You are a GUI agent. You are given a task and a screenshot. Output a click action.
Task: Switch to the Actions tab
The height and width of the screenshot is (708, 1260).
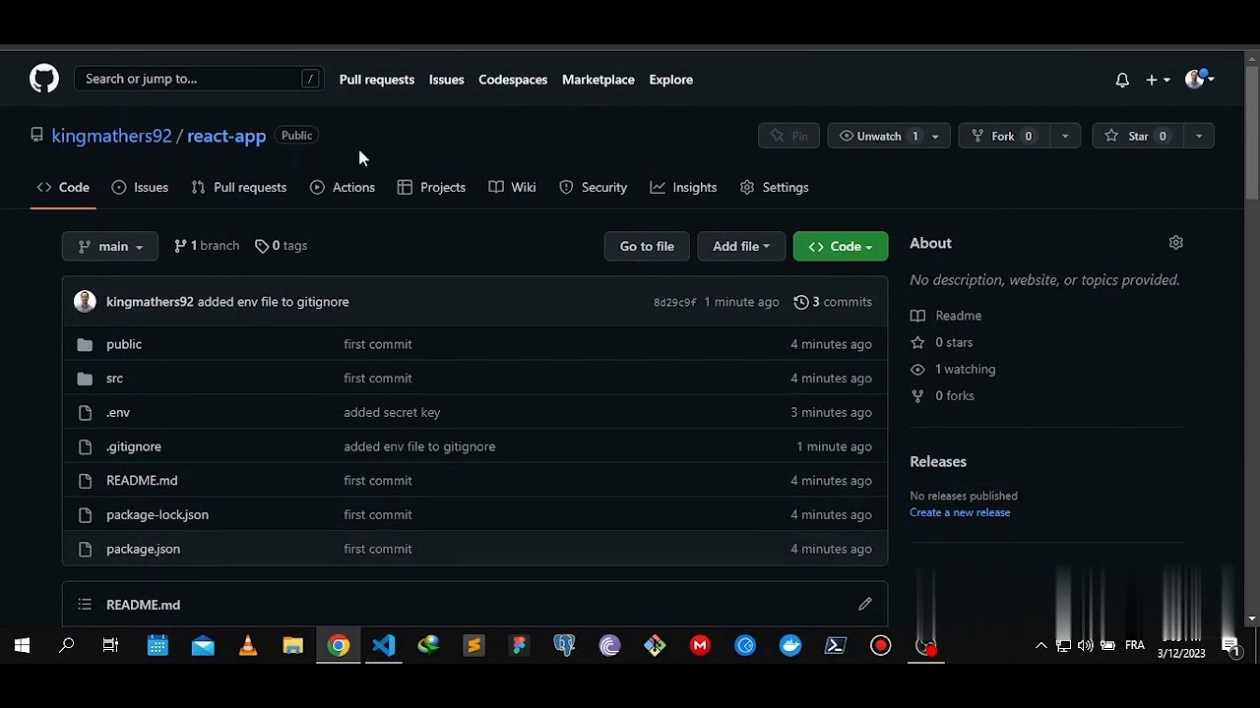pyautogui.click(x=343, y=187)
